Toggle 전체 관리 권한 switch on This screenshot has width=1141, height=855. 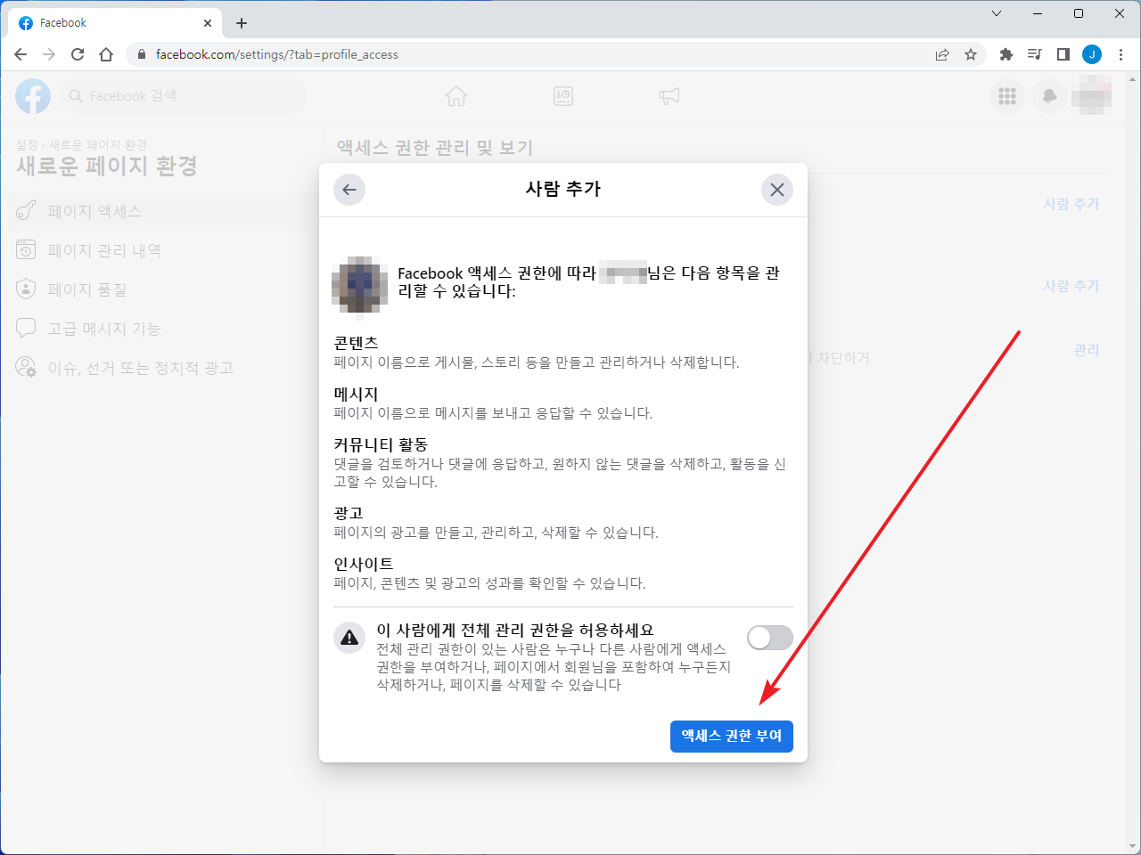(770, 638)
